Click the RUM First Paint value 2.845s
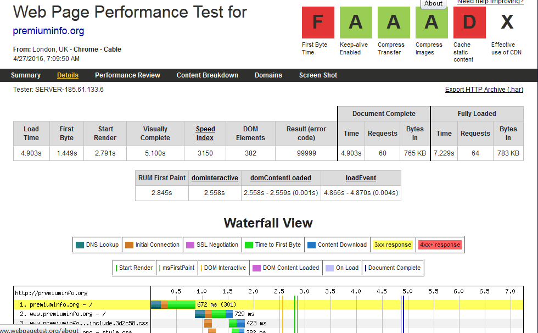The image size is (538, 333). 162,193
